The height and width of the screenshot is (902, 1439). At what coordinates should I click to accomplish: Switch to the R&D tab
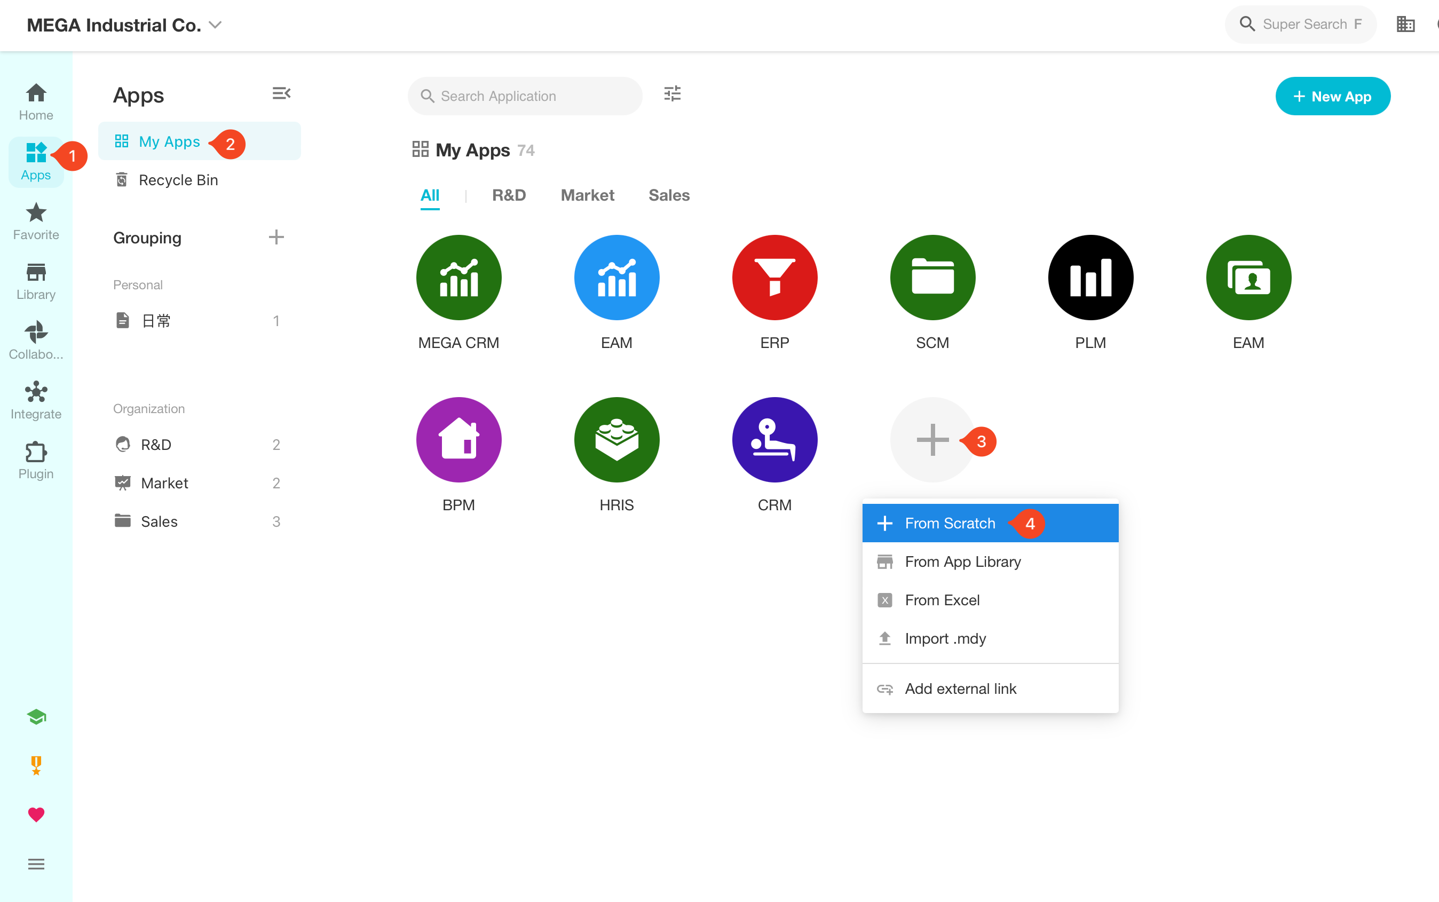coord(508,195)
